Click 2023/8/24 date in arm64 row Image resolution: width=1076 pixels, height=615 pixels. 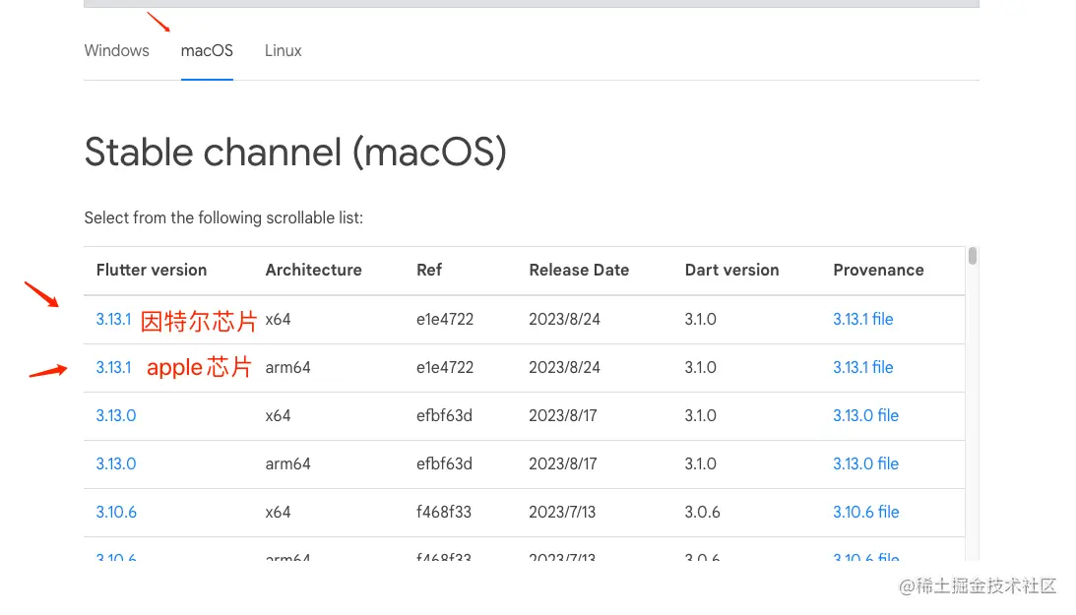click(564, 367)
